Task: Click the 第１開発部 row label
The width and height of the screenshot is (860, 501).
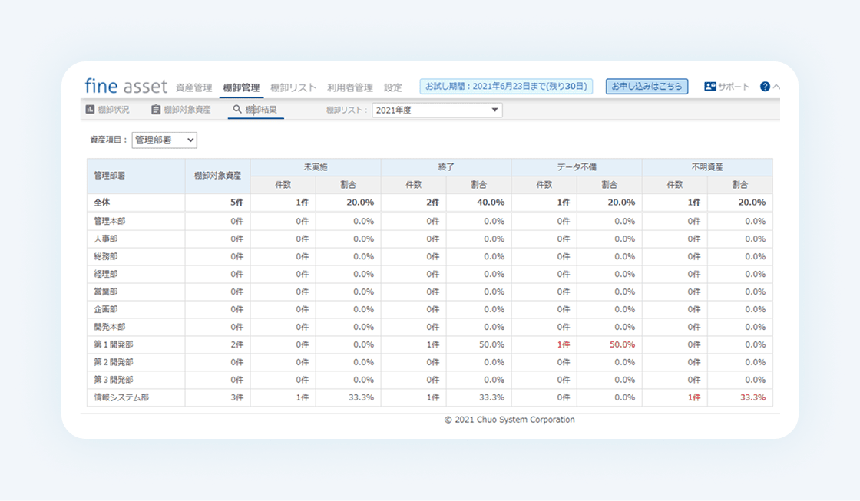Action: 113,344
